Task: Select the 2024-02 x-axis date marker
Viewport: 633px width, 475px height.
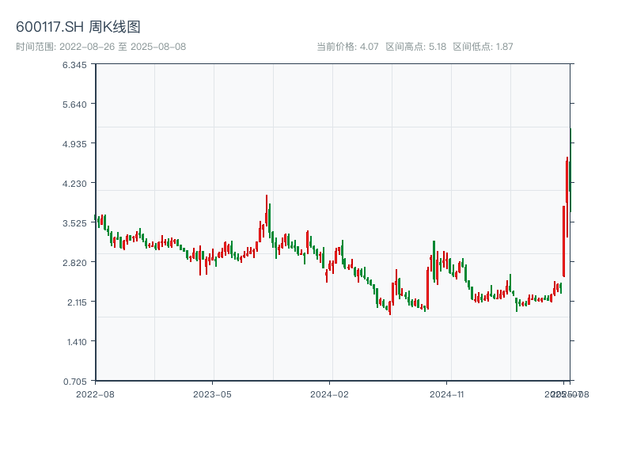Action: coord(330,393)
